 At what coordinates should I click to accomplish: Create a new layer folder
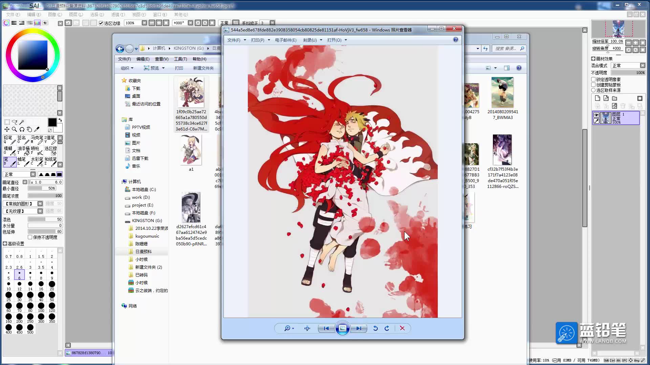point(614,98)
